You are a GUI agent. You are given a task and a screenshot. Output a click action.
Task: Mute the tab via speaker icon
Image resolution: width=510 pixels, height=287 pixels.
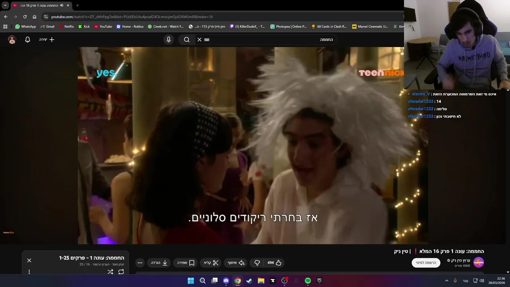(x=61, y=6)
